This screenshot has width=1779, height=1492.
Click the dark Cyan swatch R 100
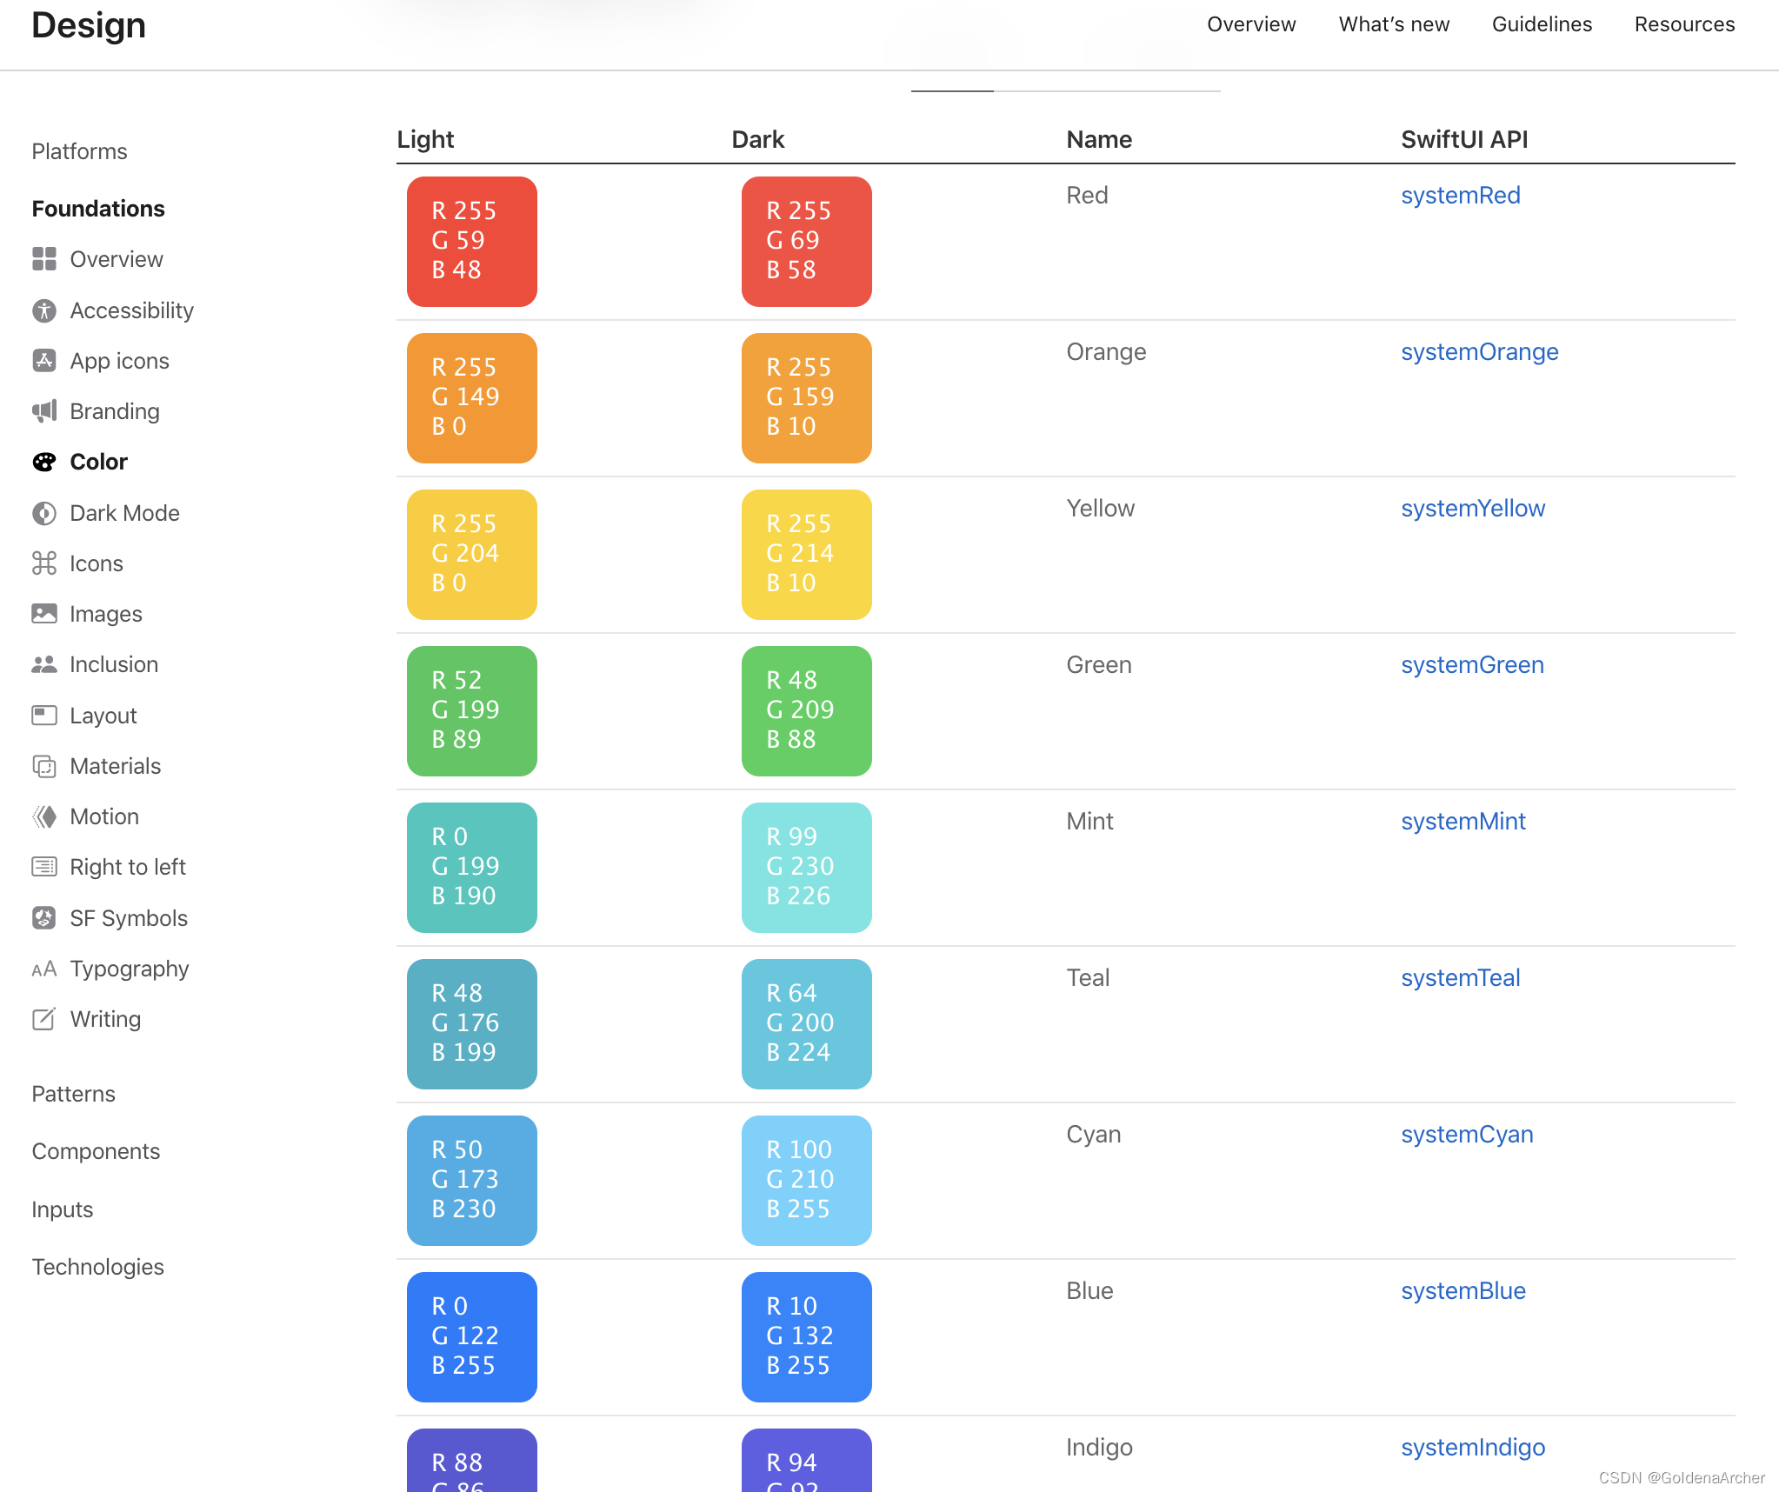coord(807,1181)
